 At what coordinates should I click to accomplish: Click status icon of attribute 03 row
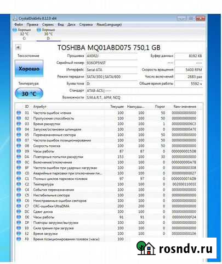19,124
